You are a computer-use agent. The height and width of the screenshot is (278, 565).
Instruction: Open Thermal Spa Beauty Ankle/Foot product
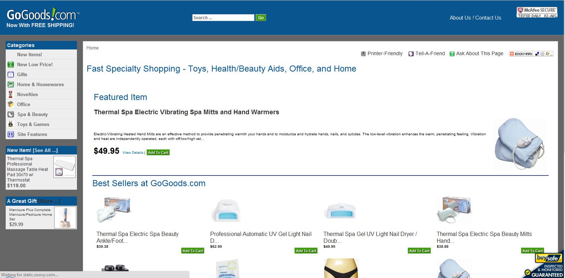[x=138, y=237]
